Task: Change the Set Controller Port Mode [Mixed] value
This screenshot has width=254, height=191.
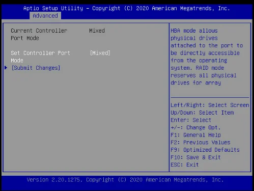Action: 100,53
